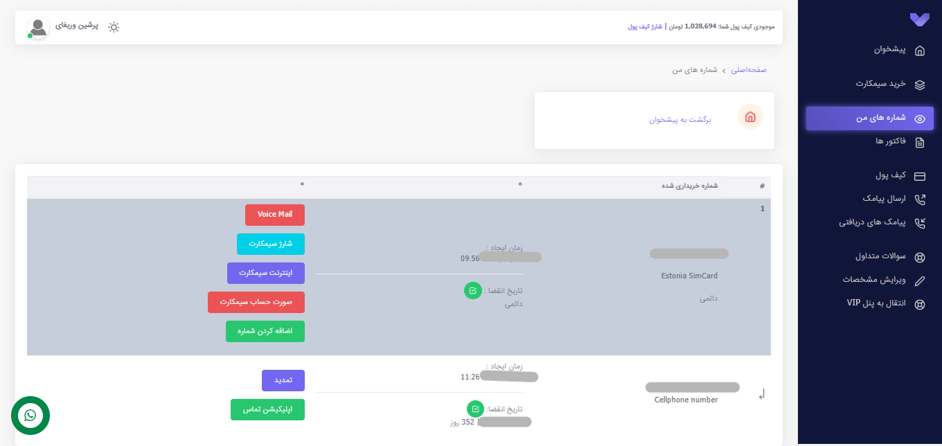Click the home icon beside برگشت به پیشخوان

tap(750, 117)
